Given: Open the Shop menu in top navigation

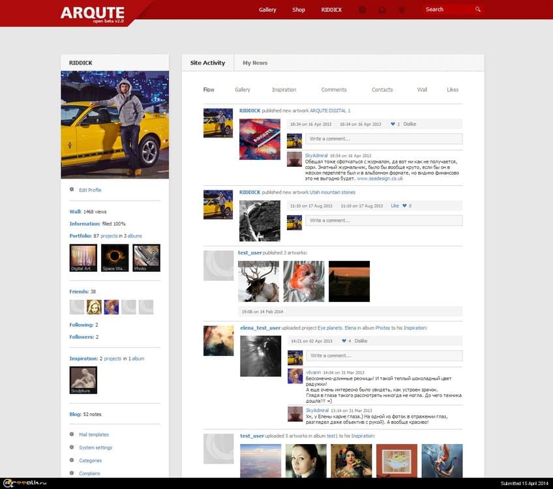Looking at the screenshot, I should tap(299, 10).
